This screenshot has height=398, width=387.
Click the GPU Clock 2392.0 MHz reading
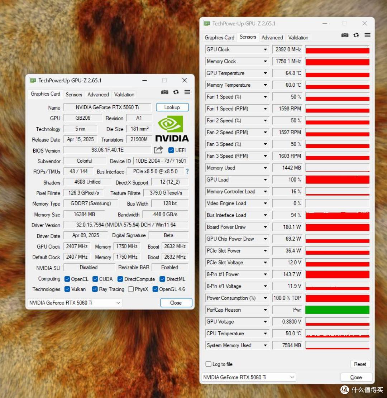click(x=287, y=49)
